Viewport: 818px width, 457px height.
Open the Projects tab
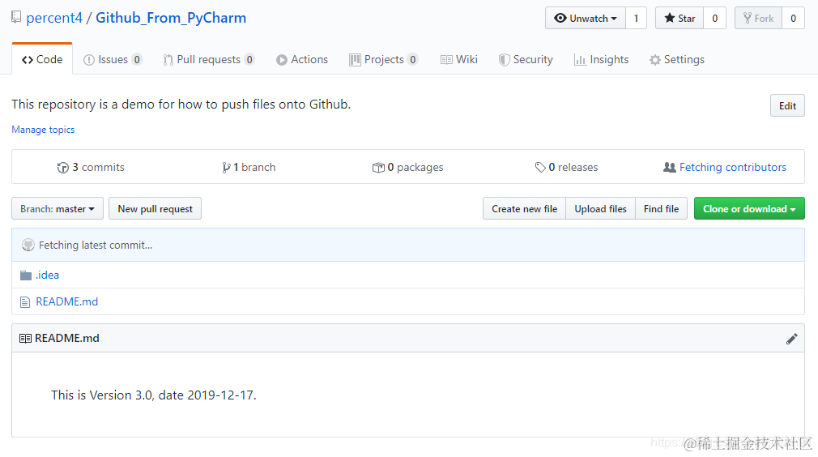click(383, 59)
